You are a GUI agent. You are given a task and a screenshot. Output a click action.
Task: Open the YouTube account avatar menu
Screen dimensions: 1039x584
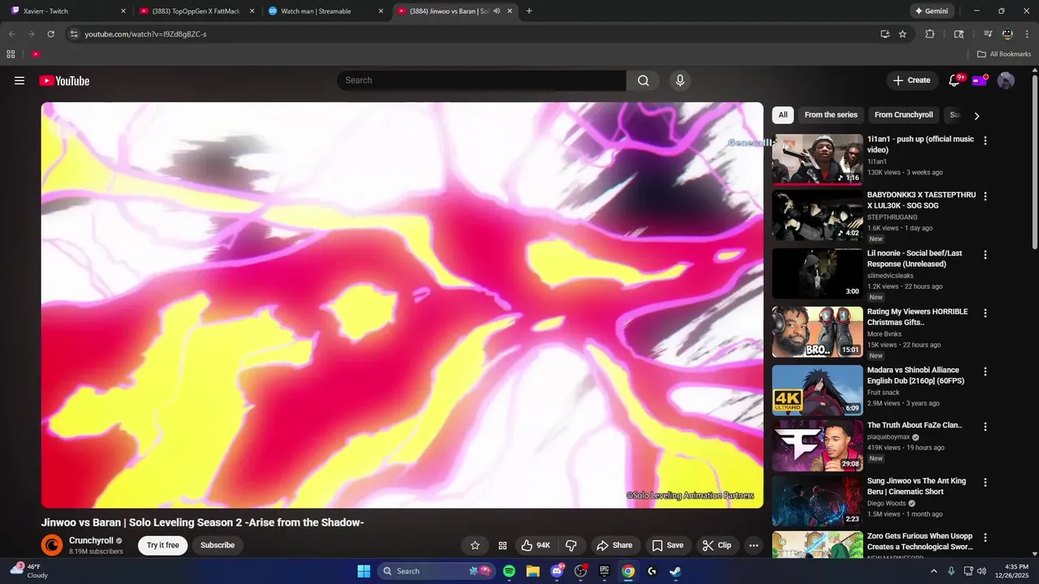coord(1006,80)
